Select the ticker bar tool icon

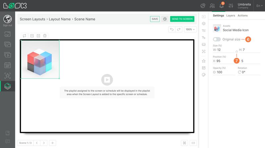pyautogui.click(x=204, y=44)
